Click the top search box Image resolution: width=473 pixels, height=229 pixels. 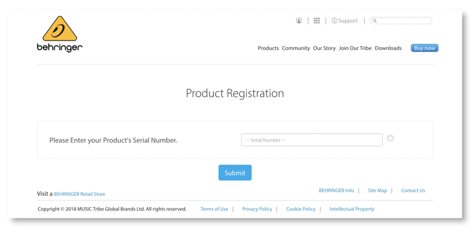pyautogui.click(x=401, y=21)
